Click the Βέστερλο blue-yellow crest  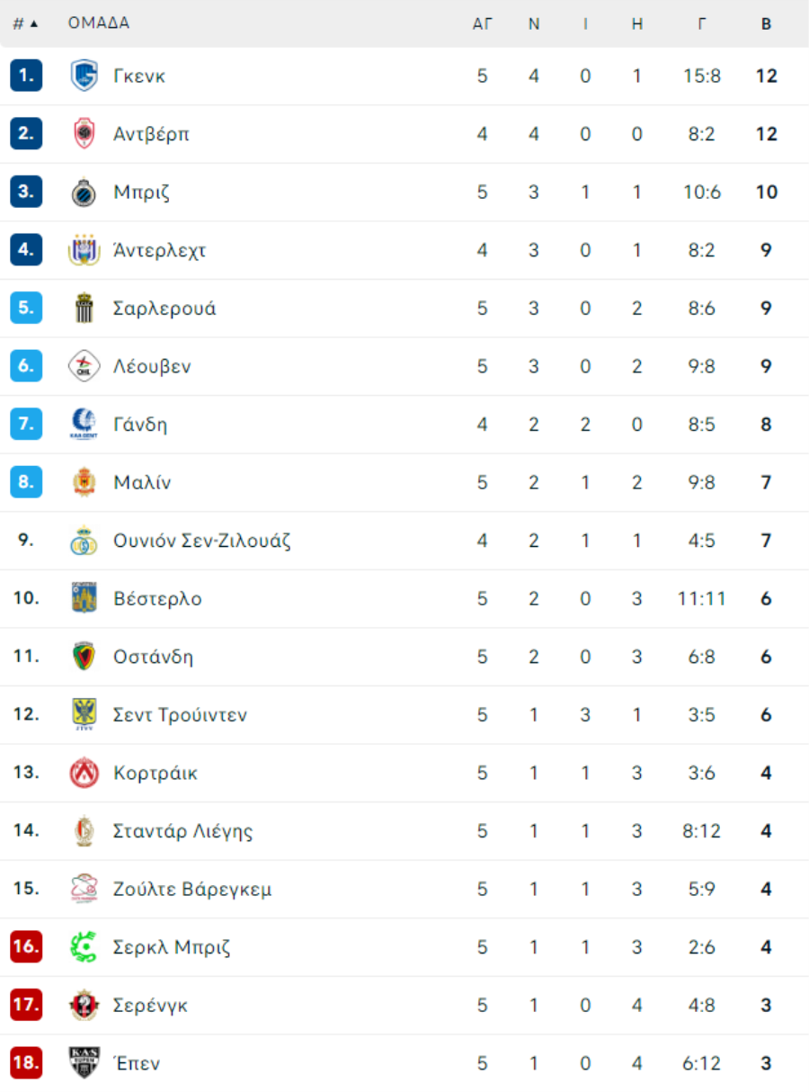(84, 598)
